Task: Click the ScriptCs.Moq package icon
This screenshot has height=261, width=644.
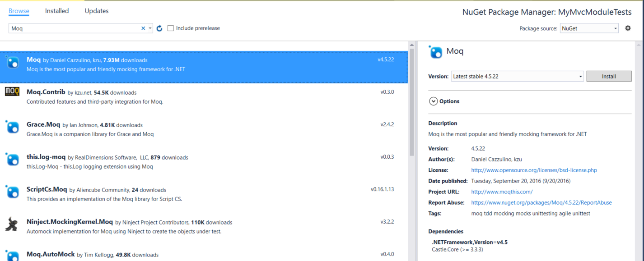Action: 12,192
